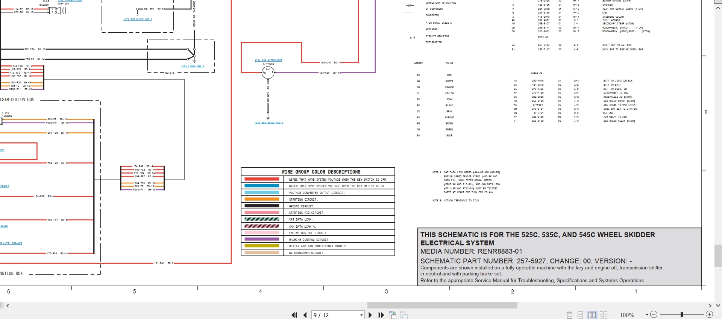The height and width of the screenshot is (319, 722).
Task: Click HEATER AND AIR CONDITIONER CIRCUIT. row
Action: click(x=318, y=246)
